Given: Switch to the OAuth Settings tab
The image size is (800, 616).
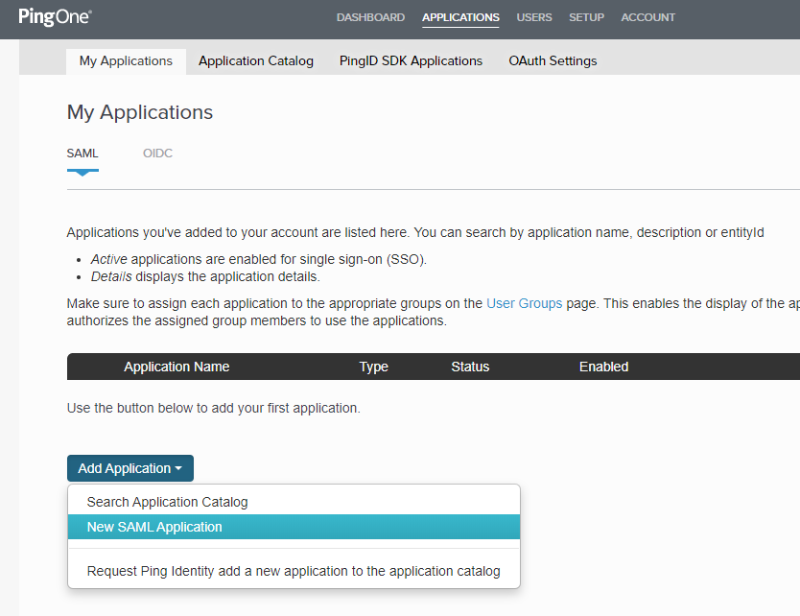Looking at the screenshot, I should point(553,60).
